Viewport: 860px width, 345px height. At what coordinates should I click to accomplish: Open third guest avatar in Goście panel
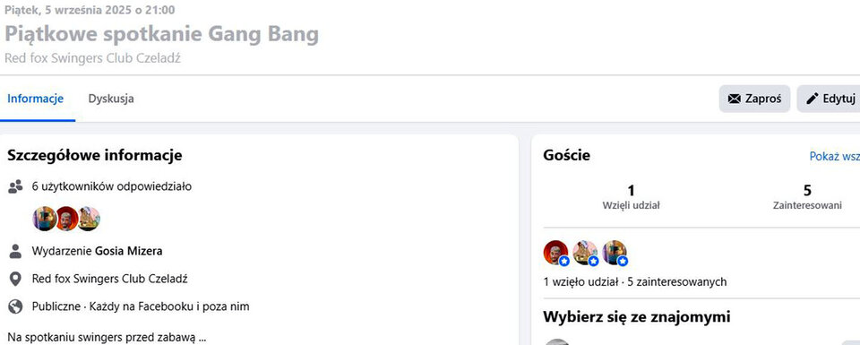click(615, 253)
